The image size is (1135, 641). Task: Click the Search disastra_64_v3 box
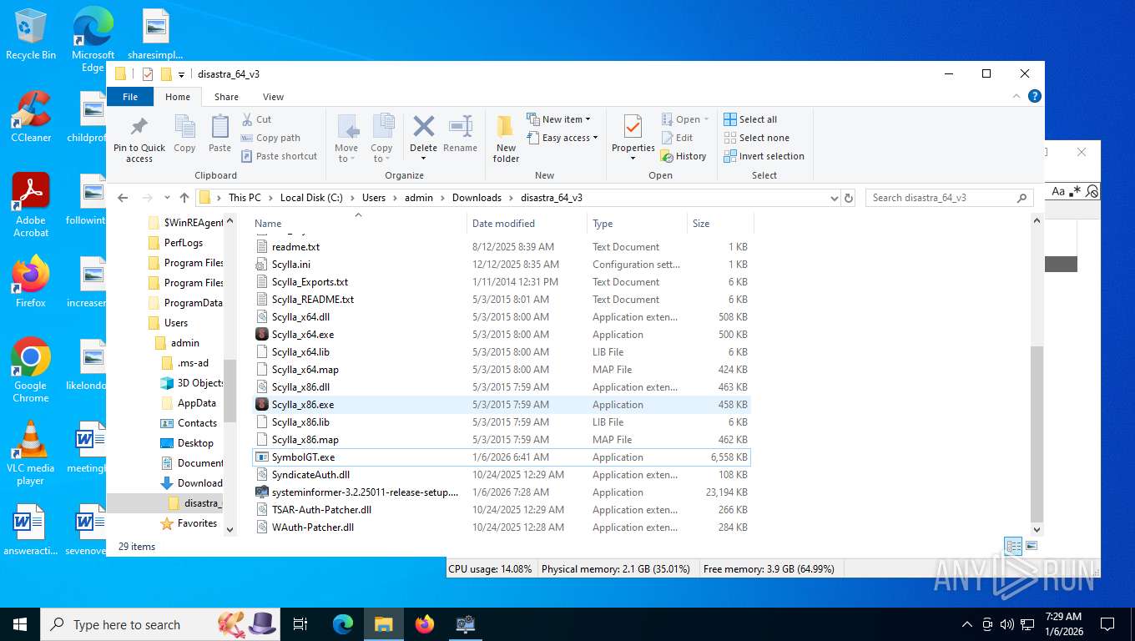(950, 198)
